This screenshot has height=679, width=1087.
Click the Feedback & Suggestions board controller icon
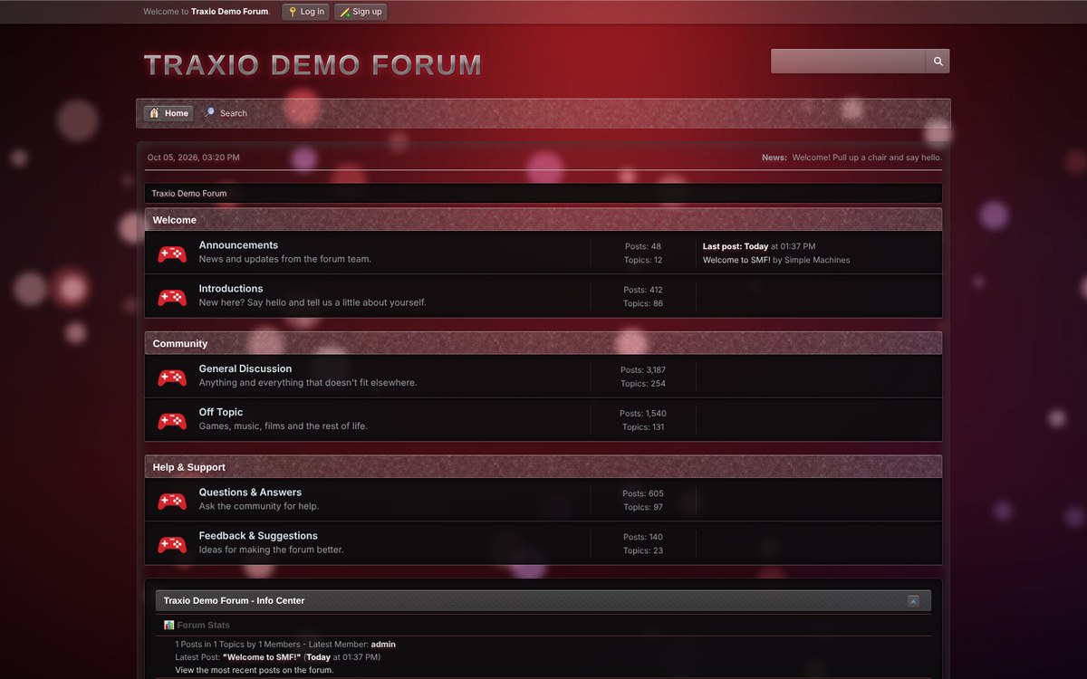[172, 544]
